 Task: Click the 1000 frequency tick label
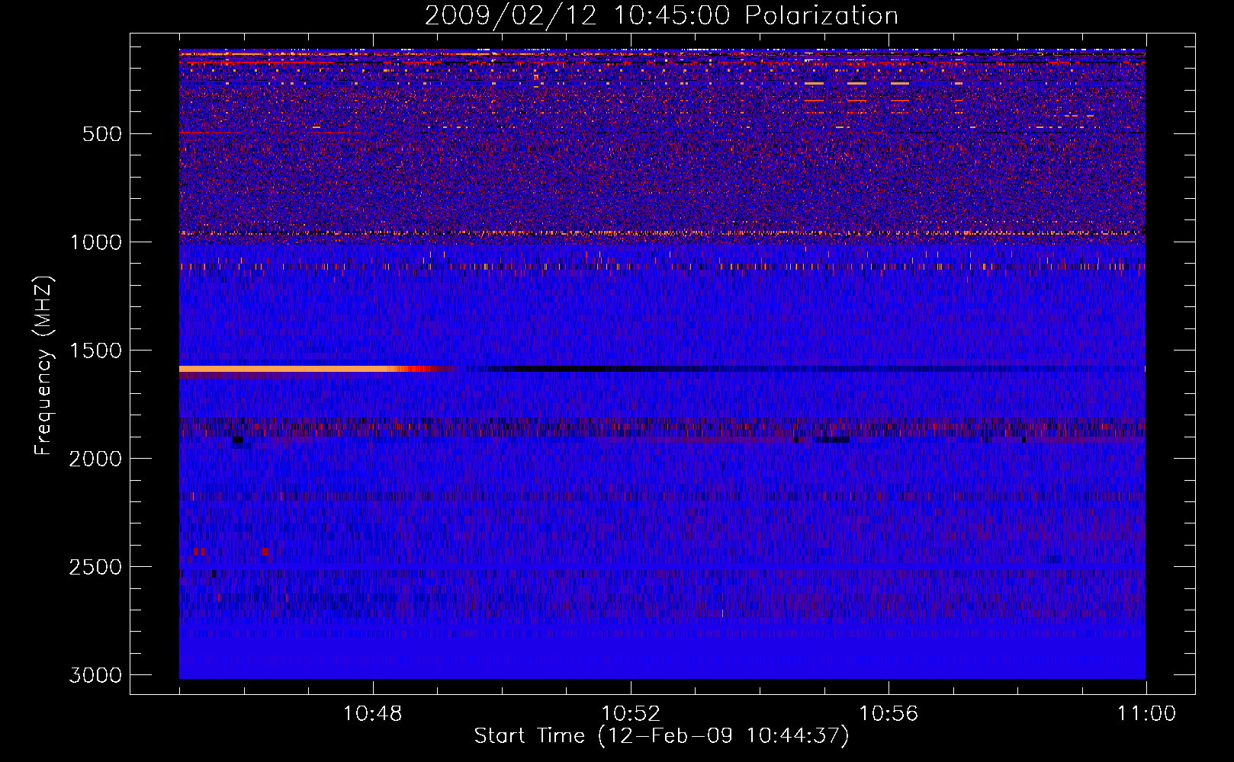click(x=96, y=242)
